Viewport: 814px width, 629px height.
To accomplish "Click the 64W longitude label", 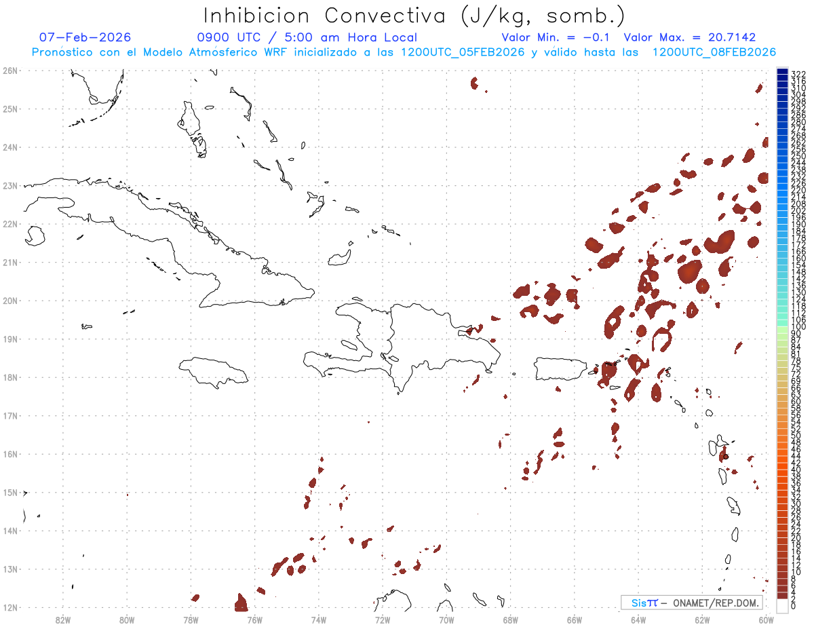I will (638, 620).
